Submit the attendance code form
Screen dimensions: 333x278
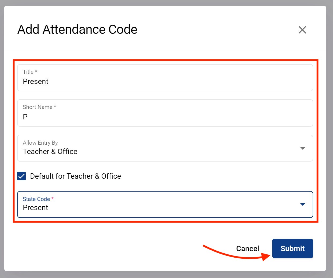[292, 248]
